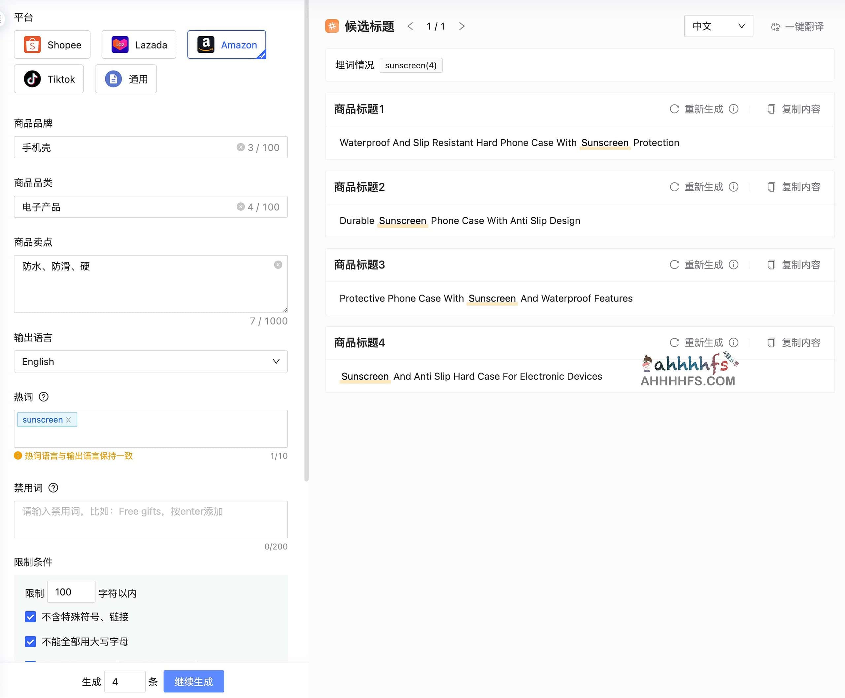The image size is (845, 698).
Task: Click the info icon beside 商品标题3 regenerate
Action: coord(735,265)
